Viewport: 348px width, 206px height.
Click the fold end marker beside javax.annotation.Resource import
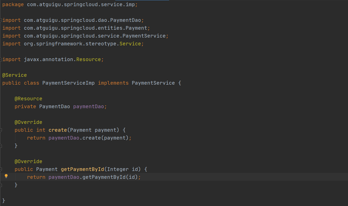[1, 60]
